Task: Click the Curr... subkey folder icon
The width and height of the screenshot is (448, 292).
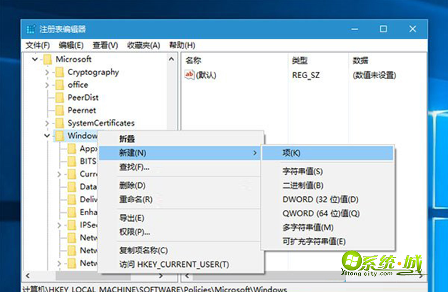Action: point(72,174)
